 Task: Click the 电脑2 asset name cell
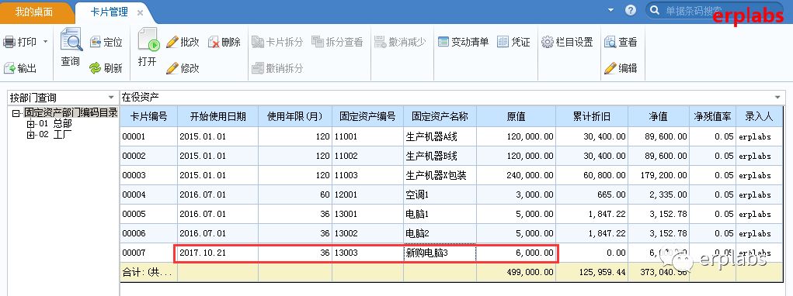[440, 233]
